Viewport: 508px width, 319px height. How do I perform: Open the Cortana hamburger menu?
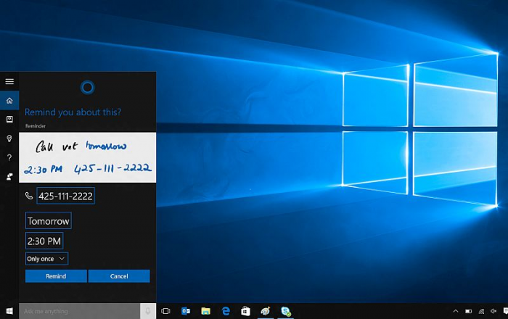click(x=9, y=81)
